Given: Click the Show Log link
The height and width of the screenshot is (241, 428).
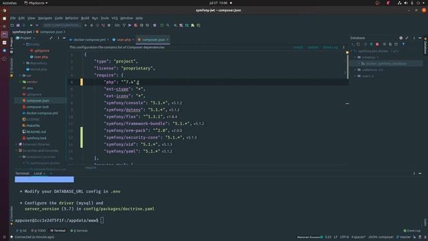Looking at the screenshot, I should point(330,48).
